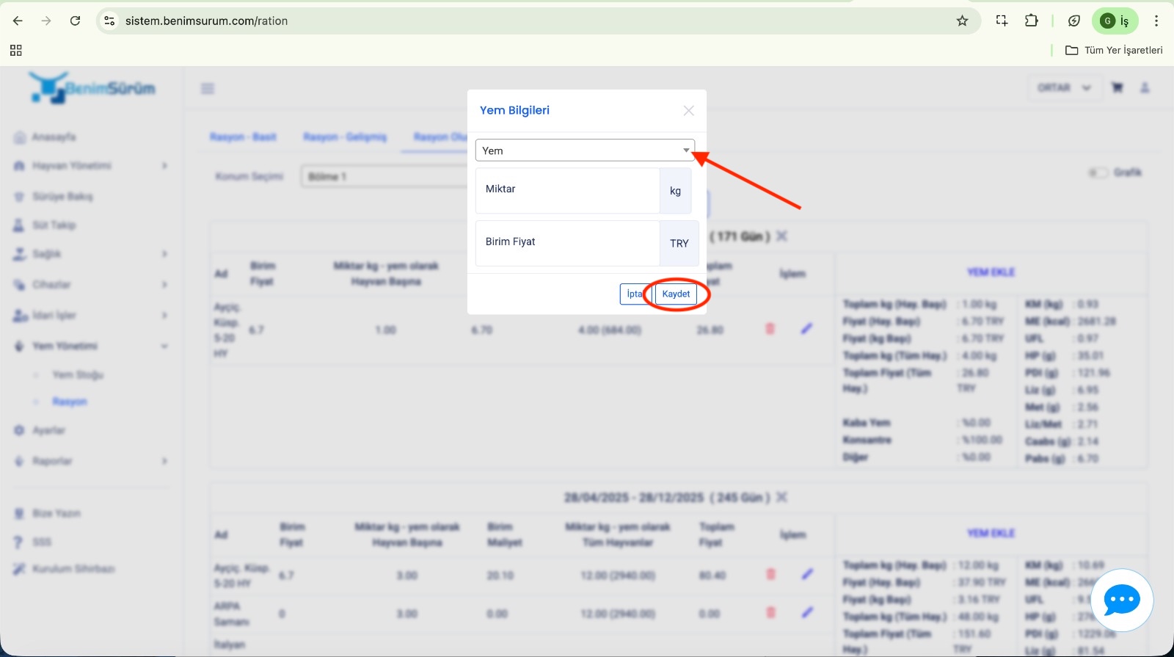1174x657 pixels.
Task: Click into the Miktar field
Action: 567,190
